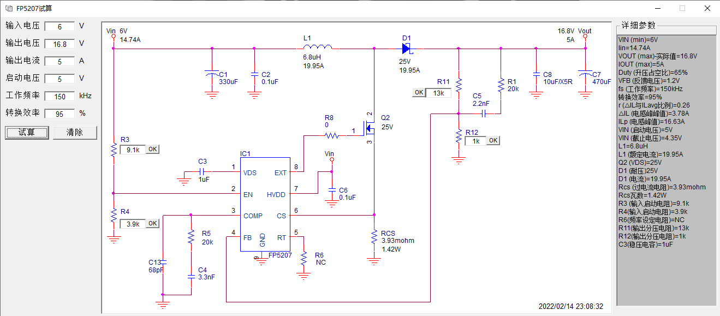The image size is (720, 316).
Task: Click the L1 inductor symbol
Action: pos(317,47)
